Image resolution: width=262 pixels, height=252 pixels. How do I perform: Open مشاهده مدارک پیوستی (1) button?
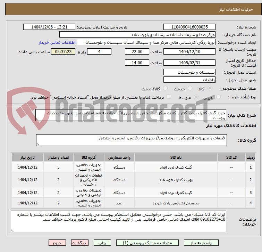coord(147,243)
